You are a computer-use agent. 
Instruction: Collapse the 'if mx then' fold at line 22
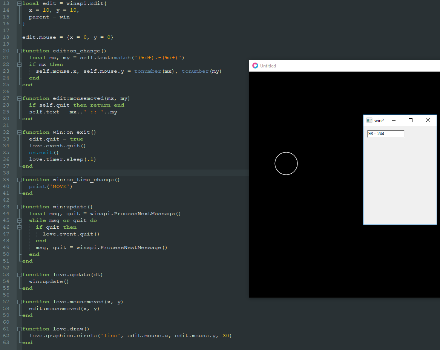[x=19, y=64]
